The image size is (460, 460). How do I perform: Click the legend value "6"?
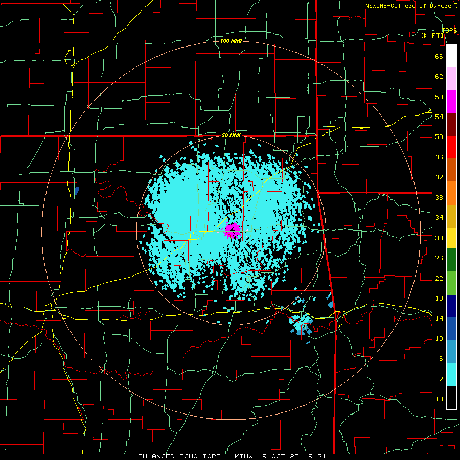tap(441, 358)
